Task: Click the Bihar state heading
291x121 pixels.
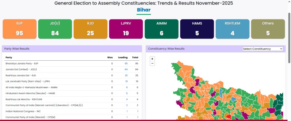Action: [144, 10]
